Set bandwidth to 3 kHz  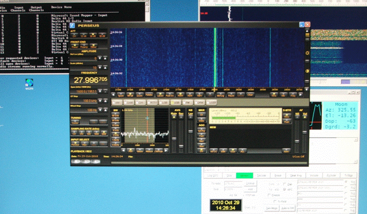[116, 134]
